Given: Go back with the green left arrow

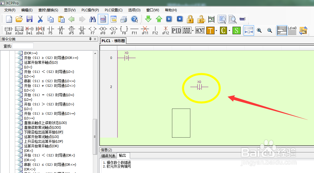Looking at the screenshot, I should pos(71,19).
